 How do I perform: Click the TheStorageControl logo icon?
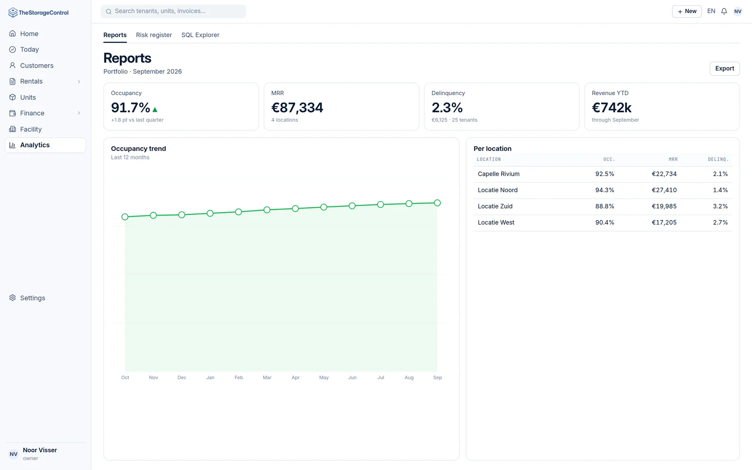click(x=13, y=13)
